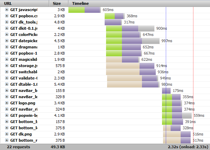Screen dimensions: 210x150
Task: Expand the GET dtable-1.0 request row
Action: [7, 84]
